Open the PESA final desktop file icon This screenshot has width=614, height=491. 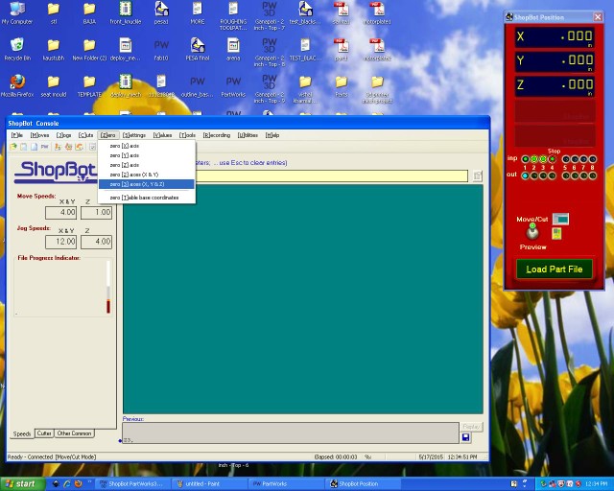[x=198, y=49]
